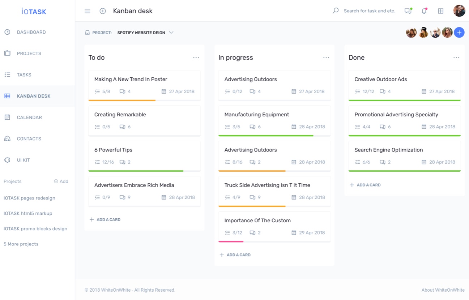Switch to the Kanban Desk section
This screenshot has height=300, width=469.
[x=33, y=96]
